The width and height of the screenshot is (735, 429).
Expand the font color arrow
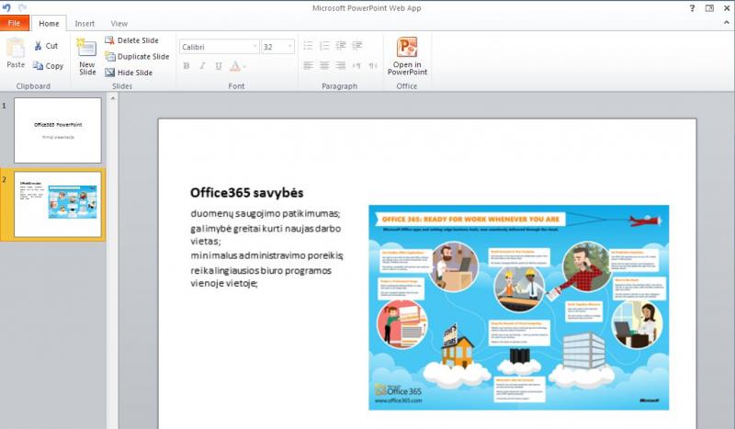tap(244, 66)
